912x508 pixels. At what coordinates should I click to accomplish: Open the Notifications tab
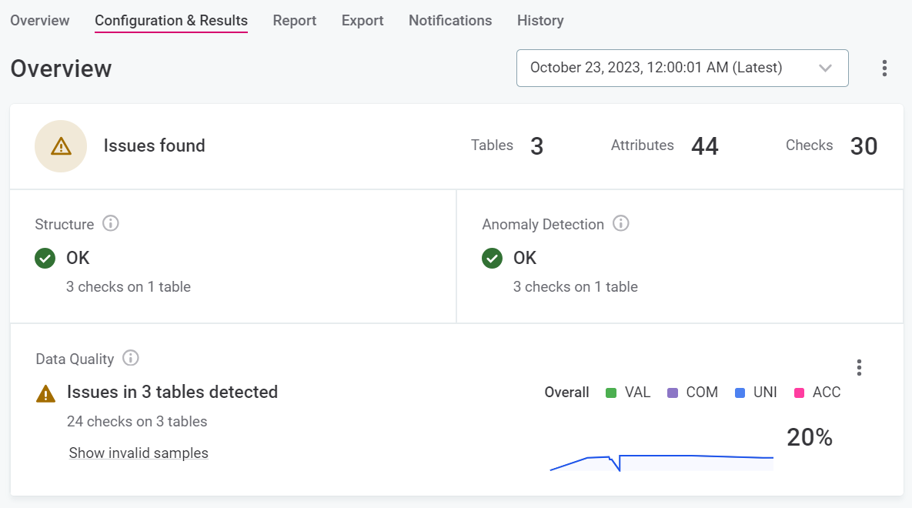tap(450, 21)
